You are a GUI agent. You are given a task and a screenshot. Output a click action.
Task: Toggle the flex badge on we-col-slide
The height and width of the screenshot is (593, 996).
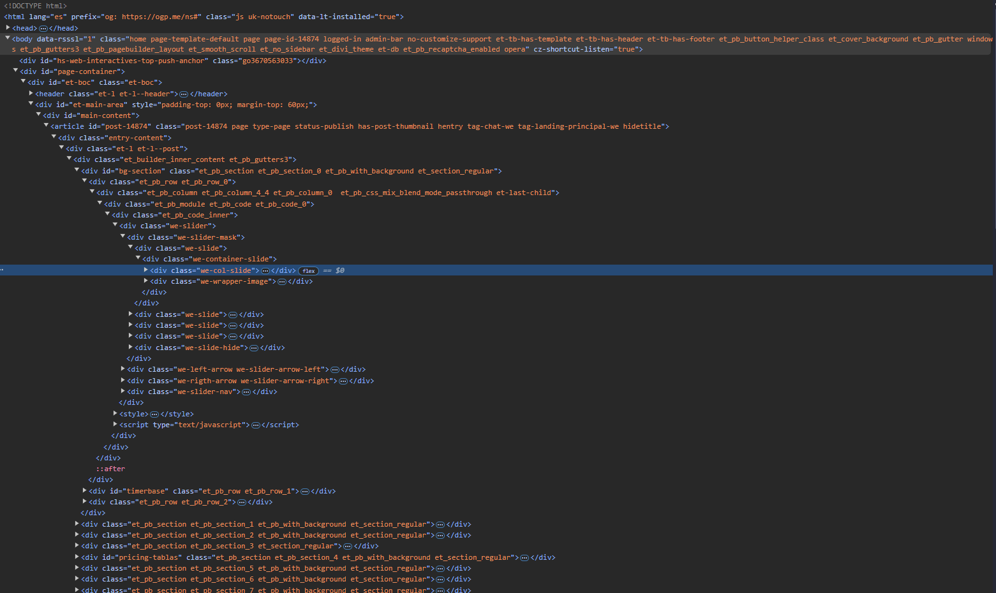click(309, 270)
